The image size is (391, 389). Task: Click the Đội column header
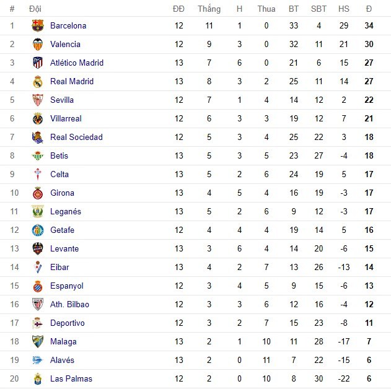coord(35,9)
